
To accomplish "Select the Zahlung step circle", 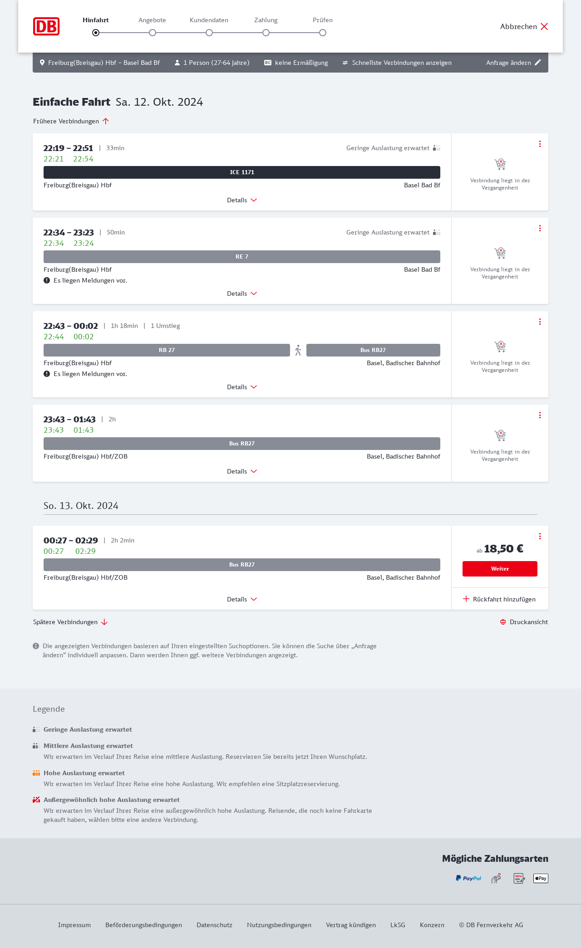I will point(266,33).
